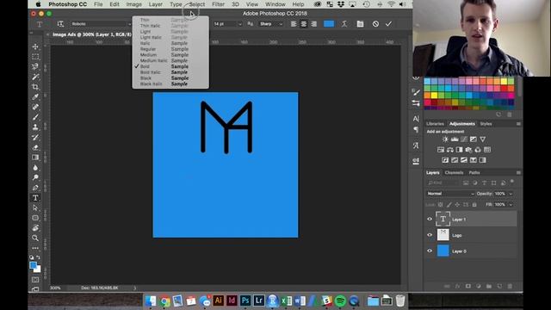Open the Paragraph panel icon
Screen dimensions: 551x310
point(416,130)
